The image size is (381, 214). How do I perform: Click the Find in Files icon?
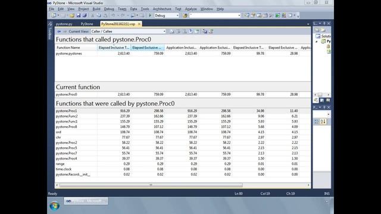pos(185,15)
